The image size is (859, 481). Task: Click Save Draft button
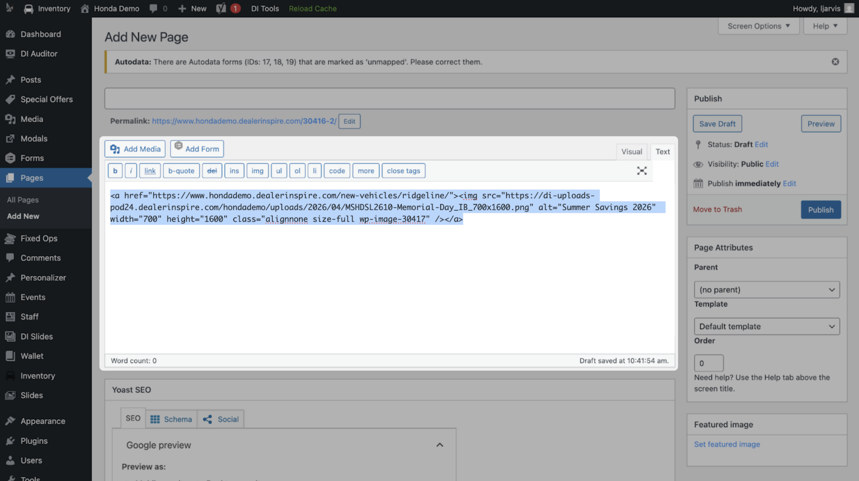[x=717, y=124]
